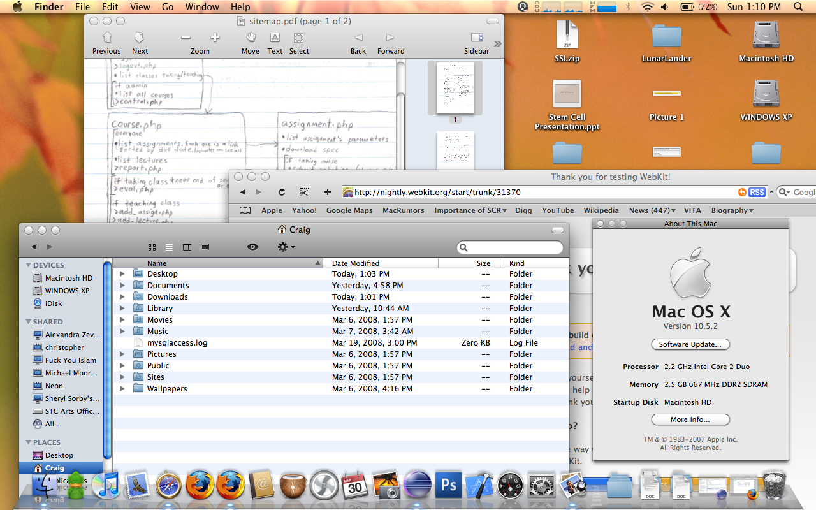Viewport: 816px width, 510px height.
Task: Open the Go menu in menu bar
Action: click(168, 7)
